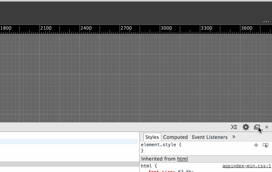Click the undock into separate window icon
Viewport: 272px width, 172px height.
[257, 127]
